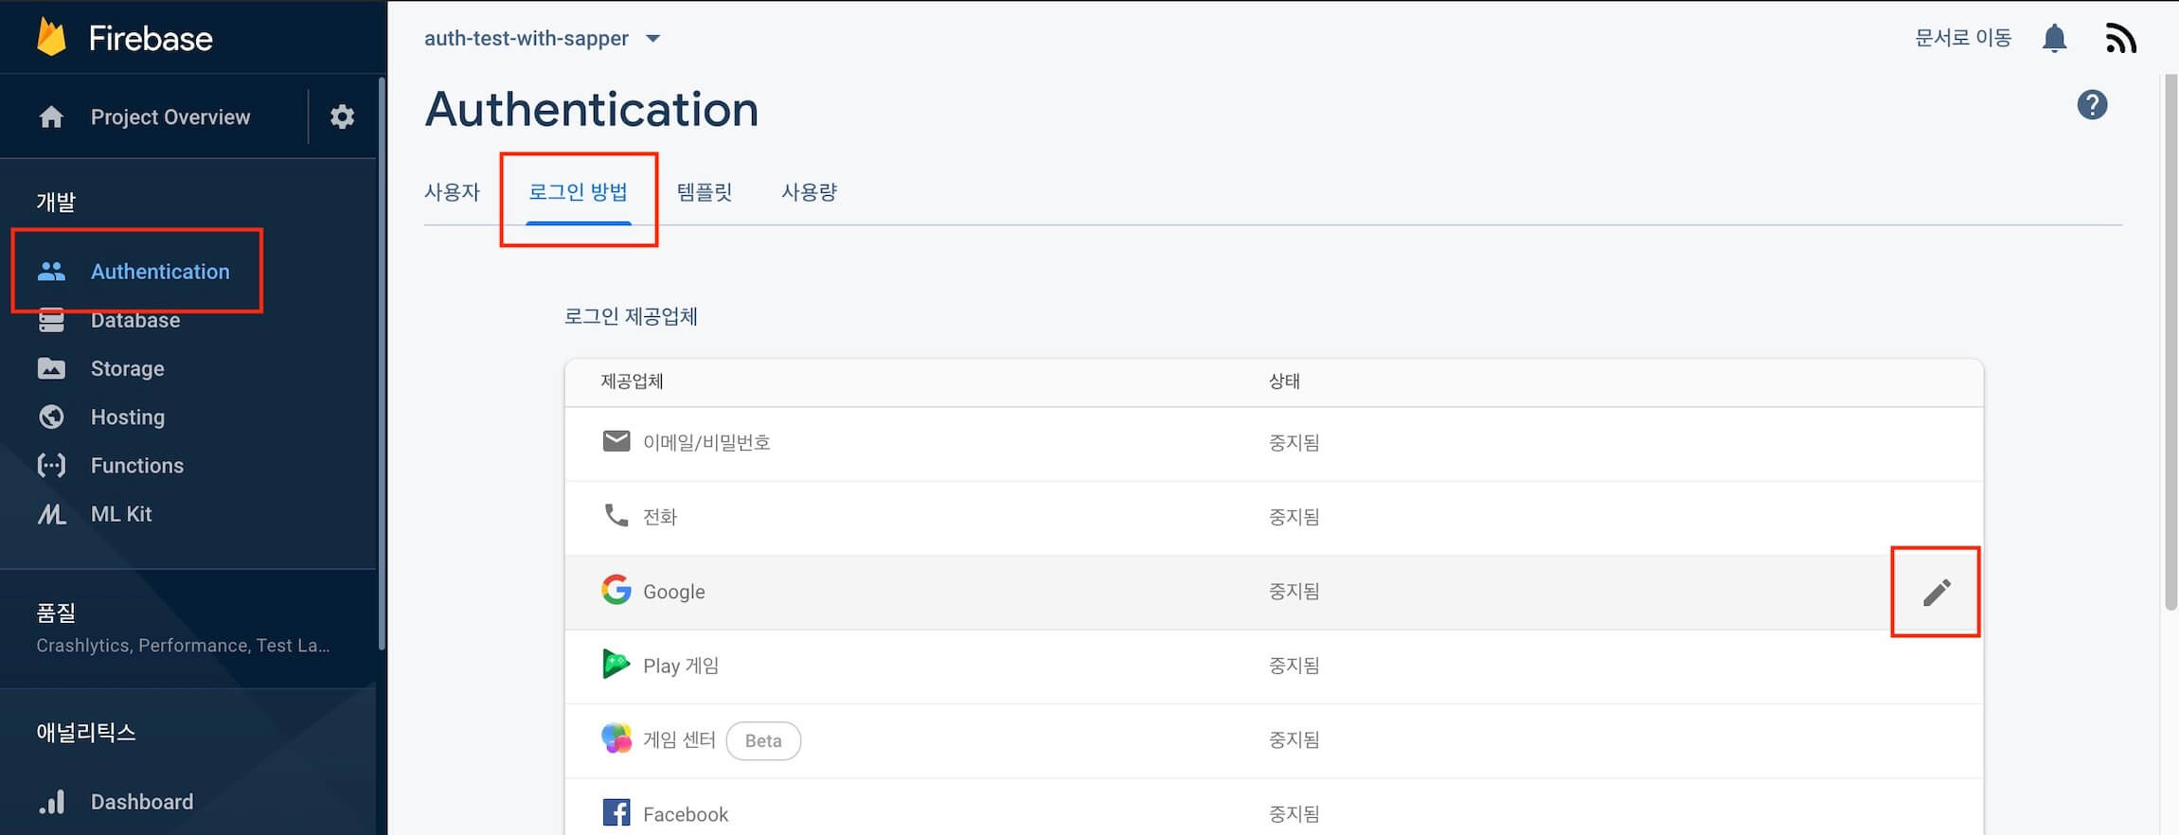Open the 템플릿 tab
The image size is (2179, 835).
(705, 192)
